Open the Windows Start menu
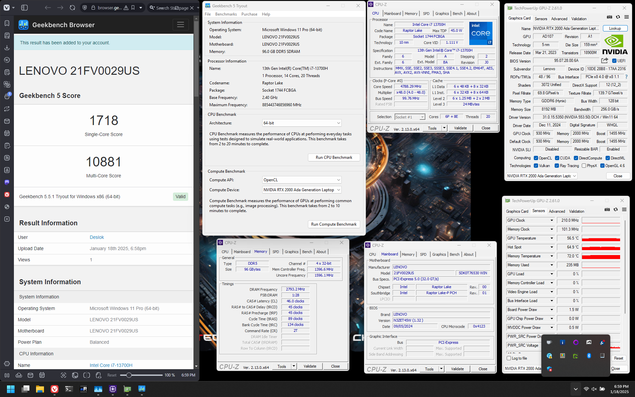This screenshot has width=635, height=397. click(11, 389)
